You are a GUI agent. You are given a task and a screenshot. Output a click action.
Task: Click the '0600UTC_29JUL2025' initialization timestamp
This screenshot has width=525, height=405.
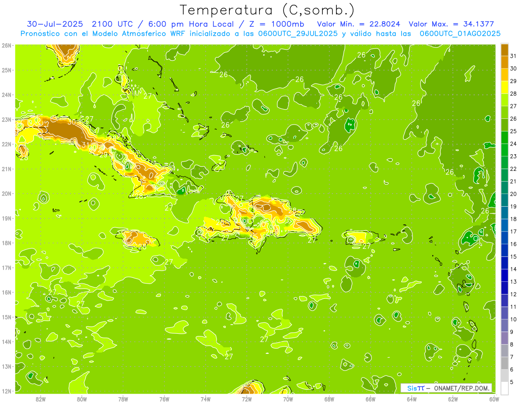(298, 34)
